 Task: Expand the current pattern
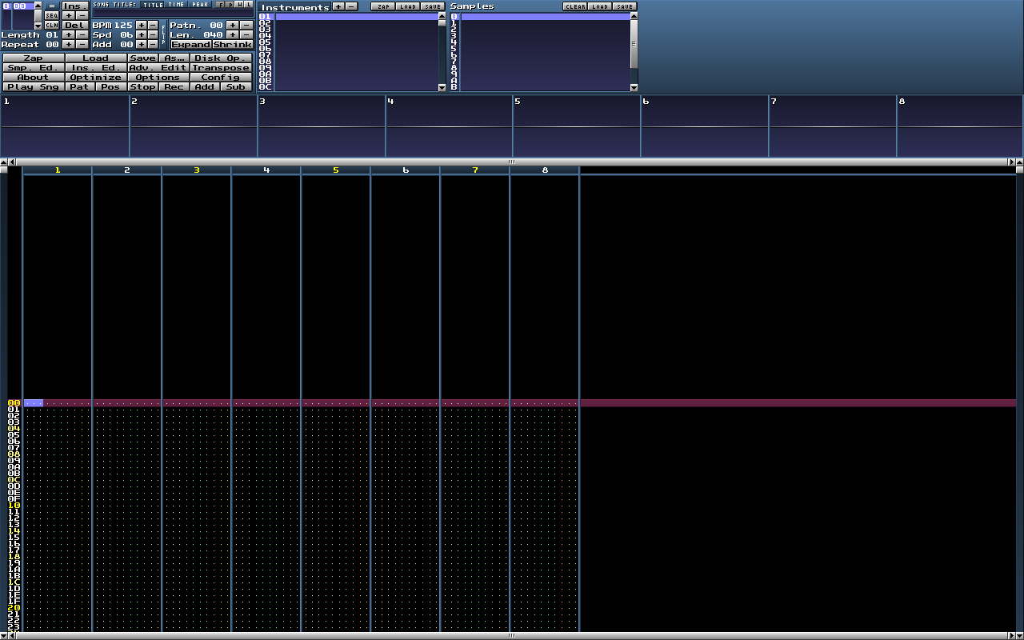tap(191, 44)
